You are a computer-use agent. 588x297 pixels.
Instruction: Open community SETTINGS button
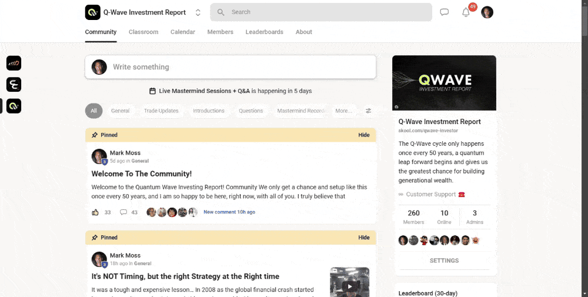pyautogui.click(x=444, y=261)
